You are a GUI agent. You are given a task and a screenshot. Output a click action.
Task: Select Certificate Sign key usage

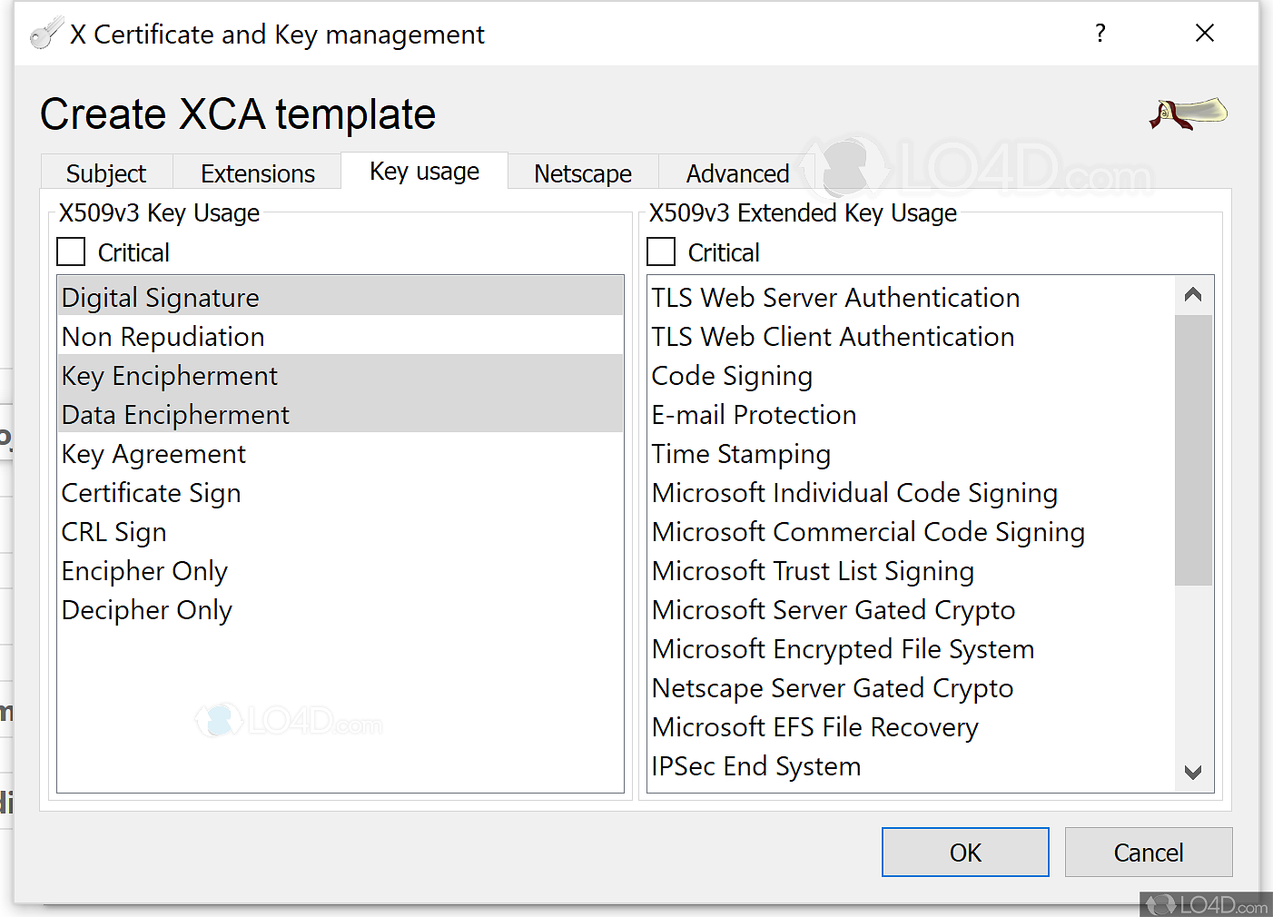(151, 492)
